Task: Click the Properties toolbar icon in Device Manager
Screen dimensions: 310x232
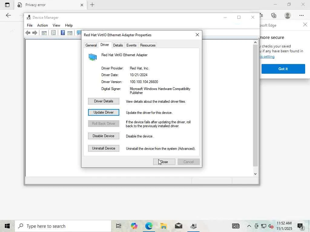Action: 53,33
